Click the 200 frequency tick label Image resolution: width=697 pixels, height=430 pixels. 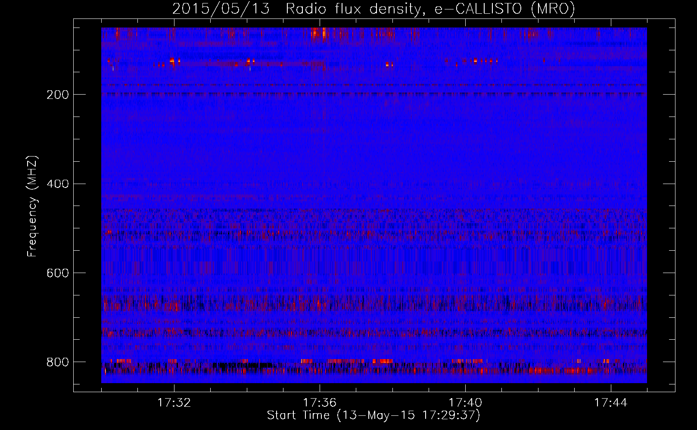58,95
